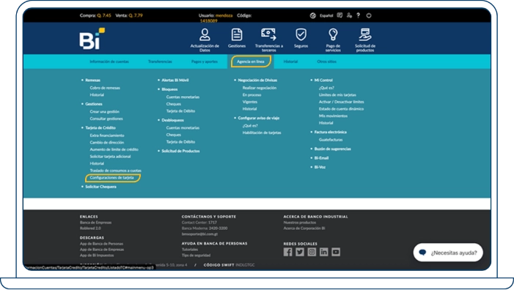Open the YouTube social icon
Screen dimensions: 514x290
[x=336, y=252]
